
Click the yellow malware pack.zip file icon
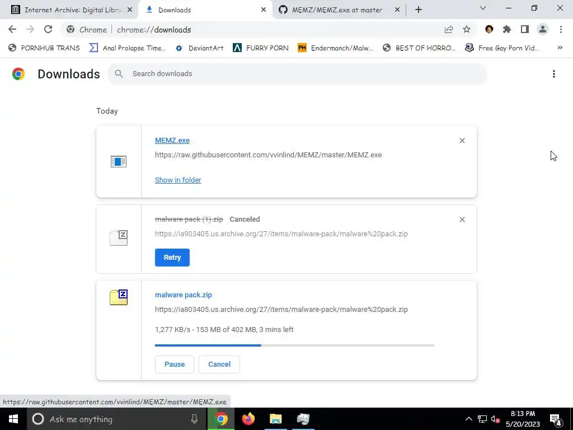[119, 297]
